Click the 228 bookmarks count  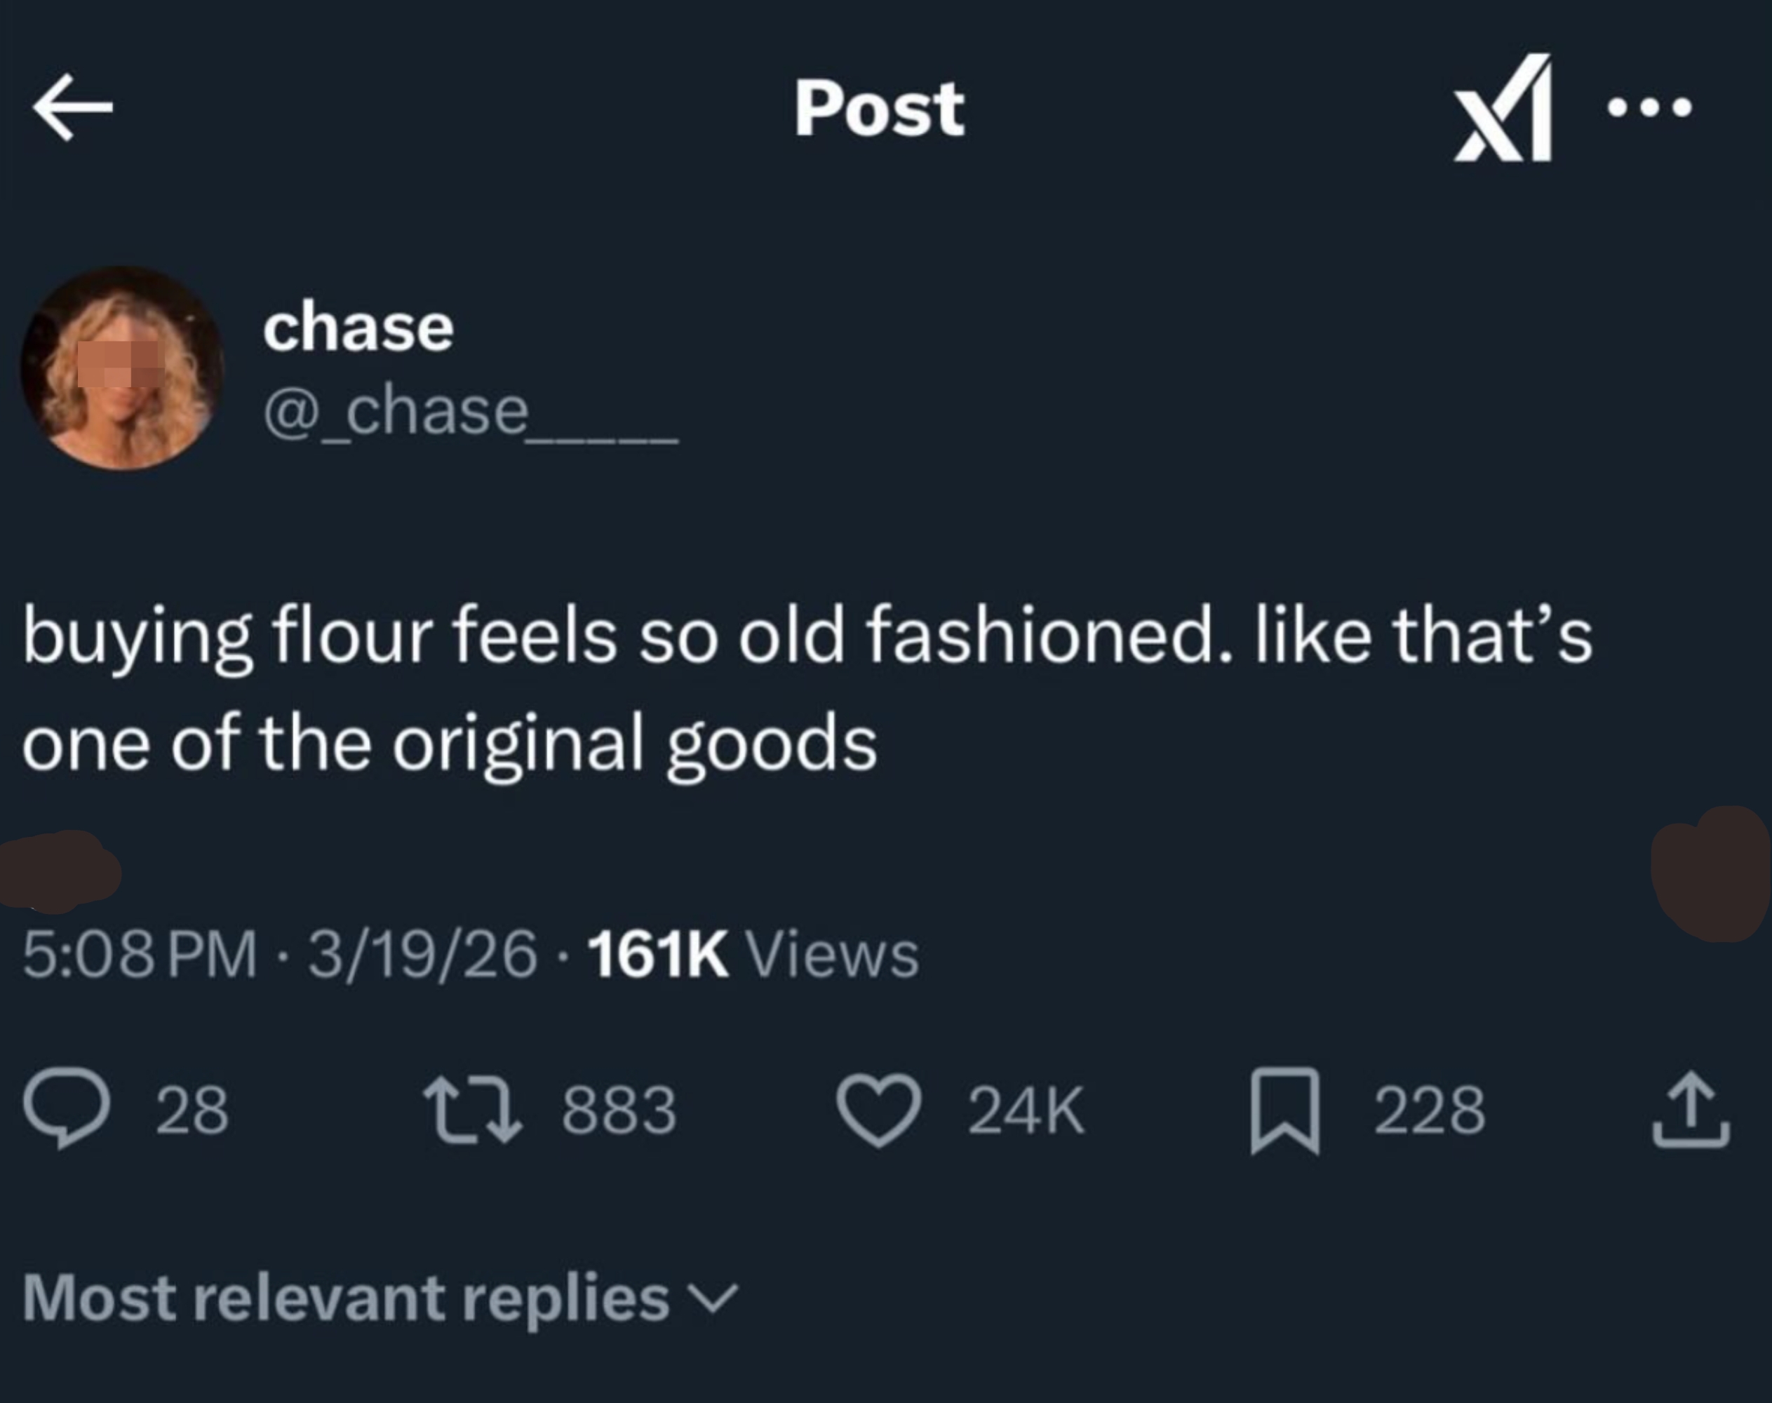1430,1110
